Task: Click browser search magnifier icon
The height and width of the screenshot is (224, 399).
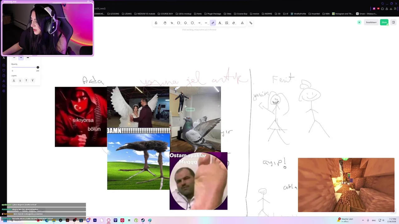Action: (382, 4)
